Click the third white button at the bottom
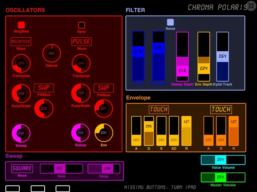257x192 pixels. [63, 189]
